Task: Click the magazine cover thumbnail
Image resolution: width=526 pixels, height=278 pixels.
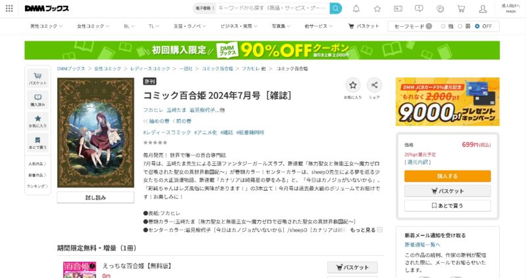Action: [95, 133]
